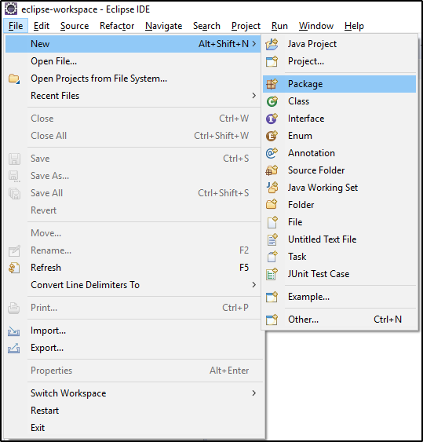The width and height of the screenshot is (423, 442).
Task: Click the Package icon in submenu
Action: tap(272, 84)
